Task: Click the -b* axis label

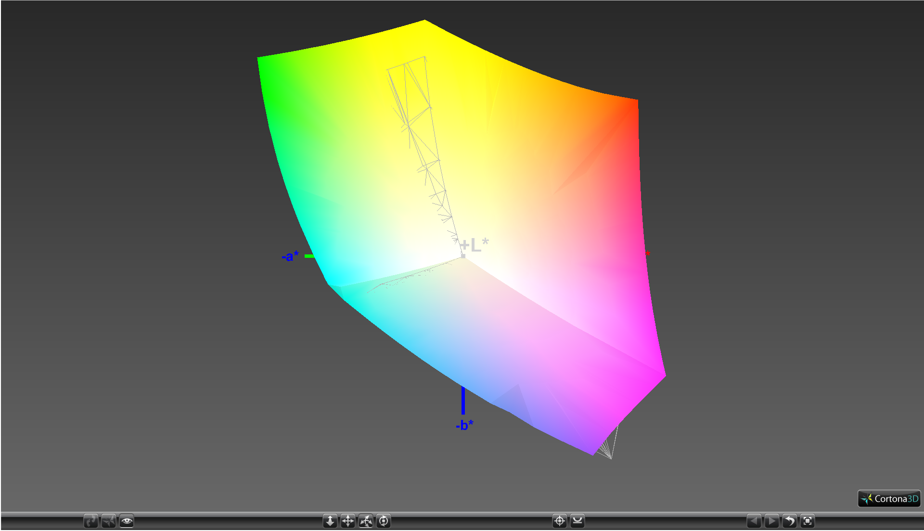Action: click(x=464, y=425)
